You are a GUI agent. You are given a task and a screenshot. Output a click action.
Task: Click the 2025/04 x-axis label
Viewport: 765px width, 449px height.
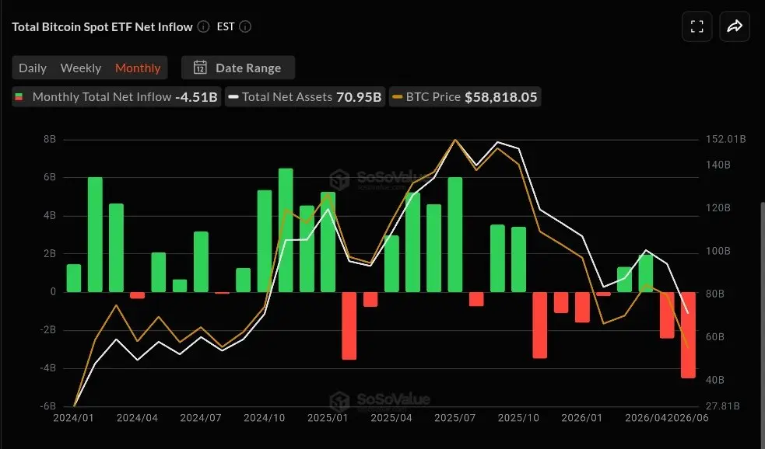pyautogui.click(x=391, y=418)
